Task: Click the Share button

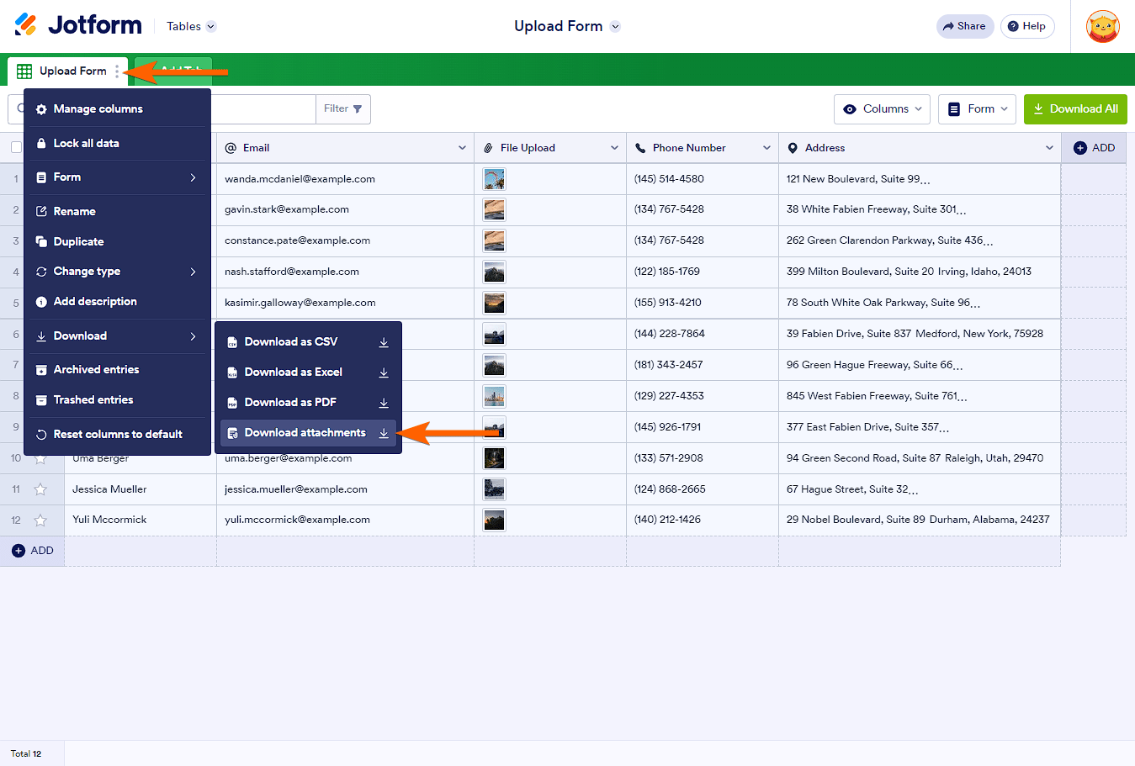Action: (964, 26)
